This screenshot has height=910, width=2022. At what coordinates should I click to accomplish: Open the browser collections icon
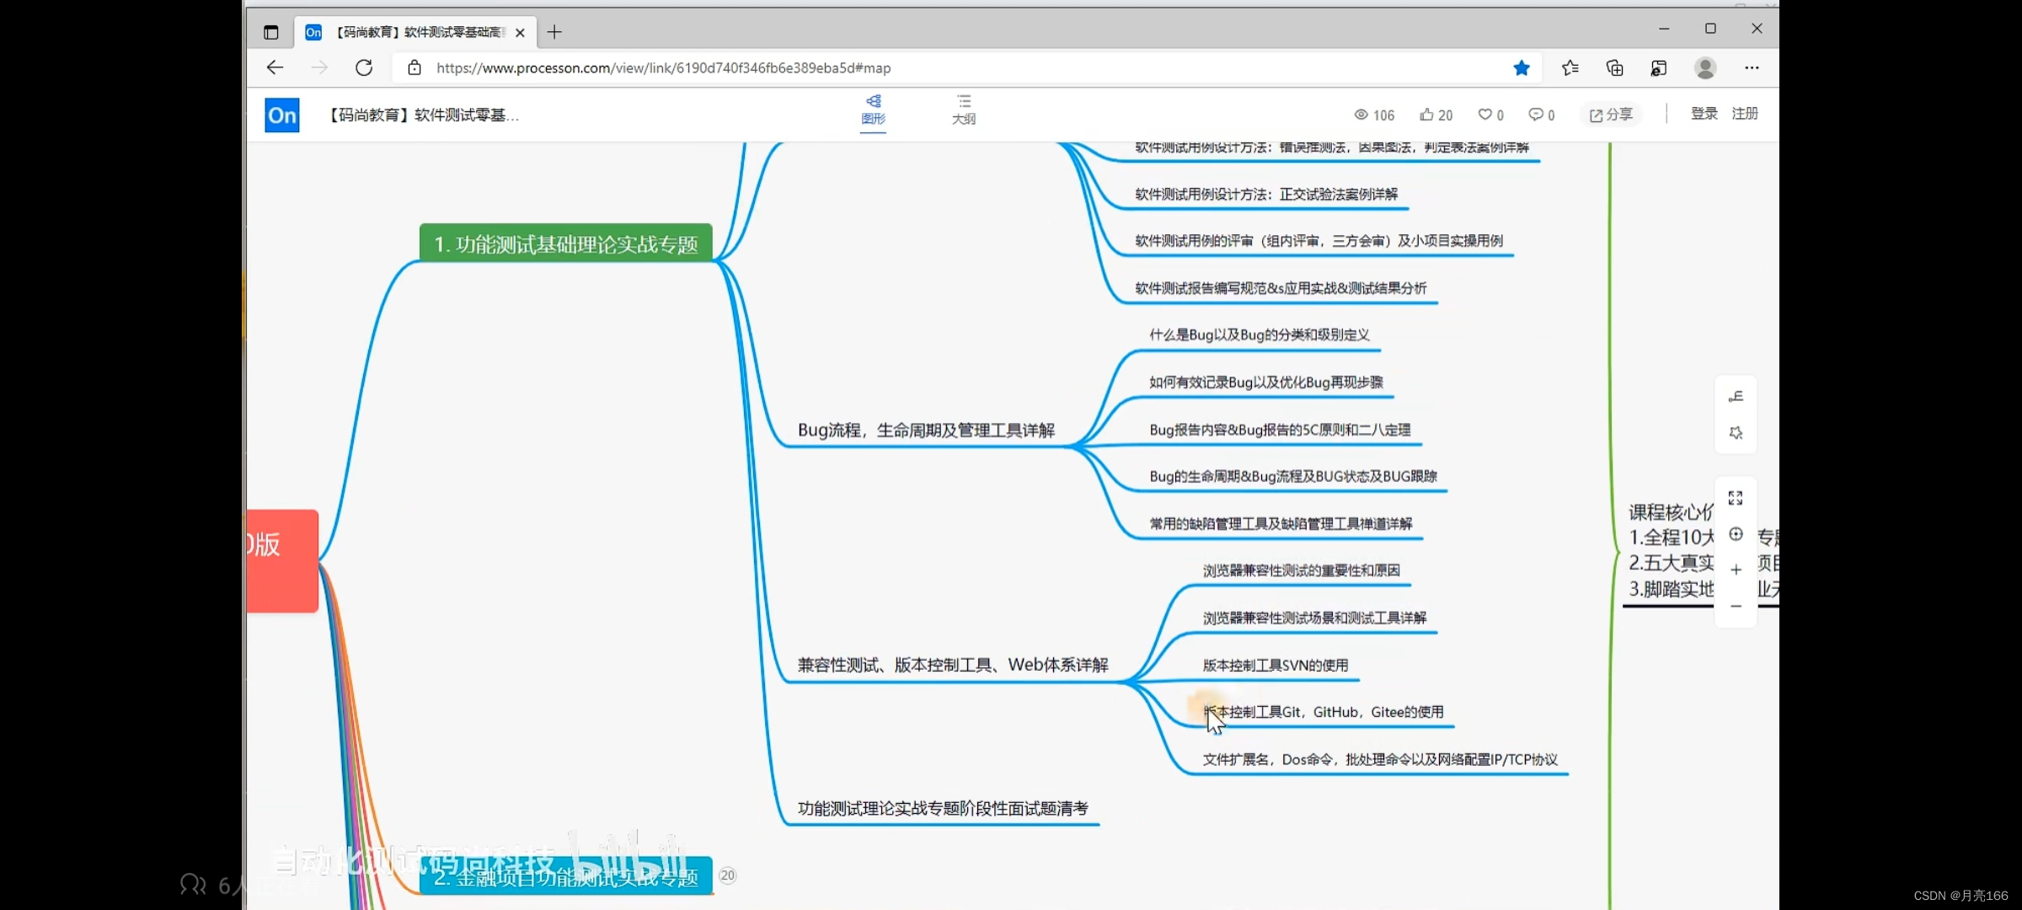click(x=1614, y=68)
